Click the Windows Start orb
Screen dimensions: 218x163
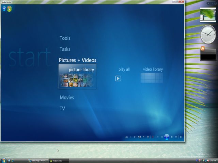(4, 160)
